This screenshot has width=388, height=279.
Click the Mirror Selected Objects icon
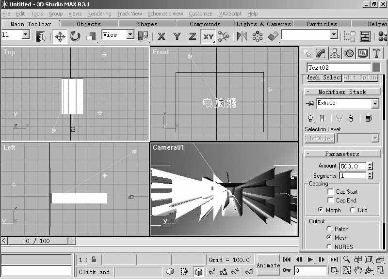242,36
